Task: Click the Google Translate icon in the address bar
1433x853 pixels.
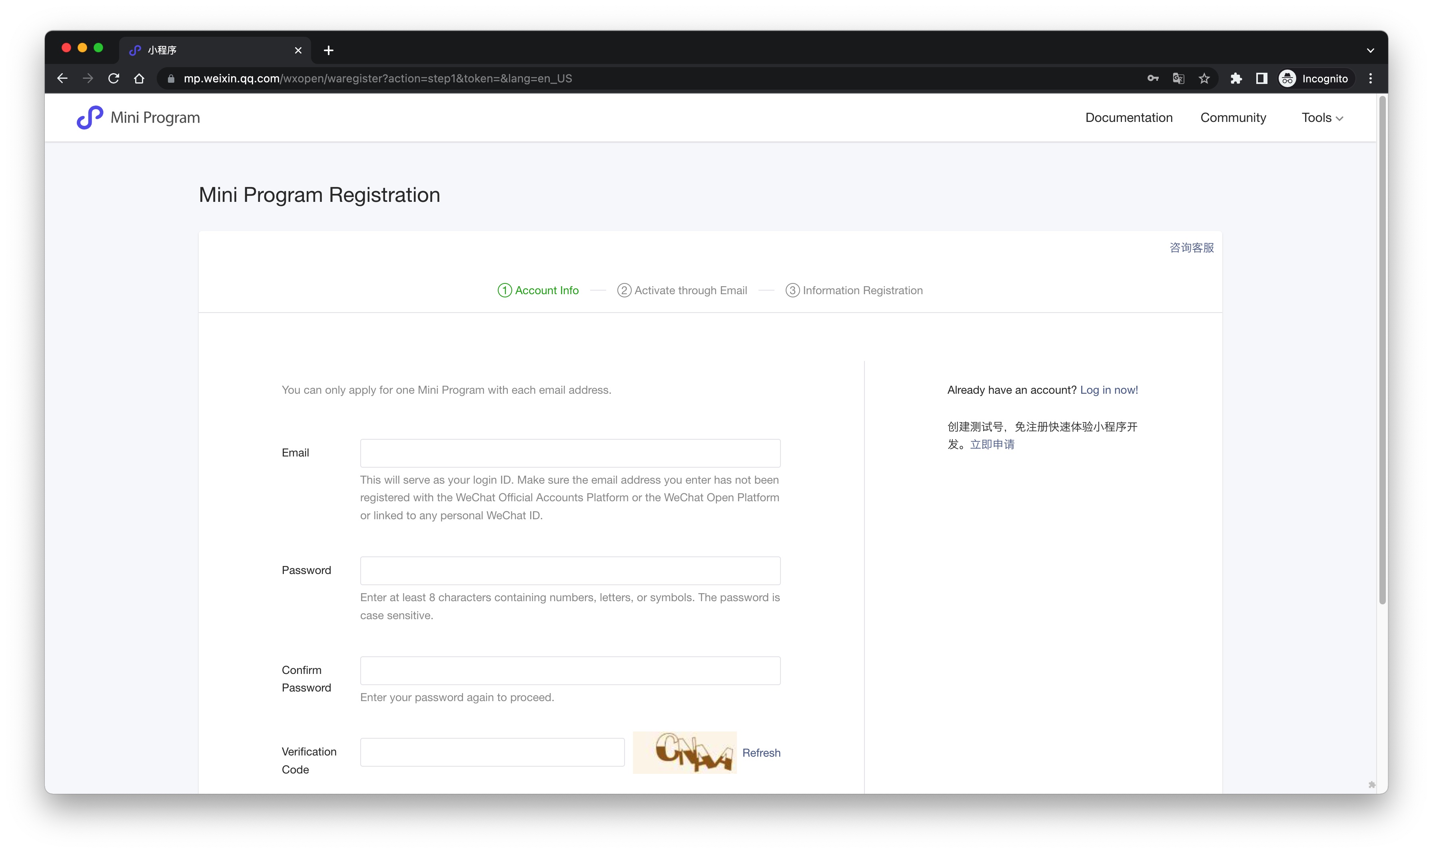Action: coord(1178,79)
